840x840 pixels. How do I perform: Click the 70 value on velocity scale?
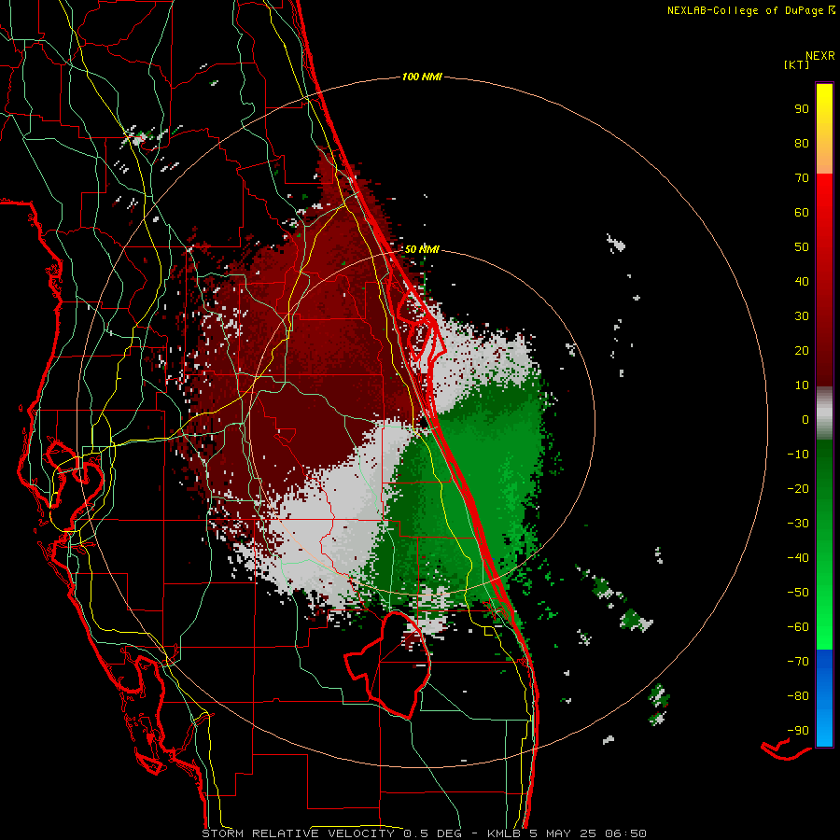click(x=802, y=178)
